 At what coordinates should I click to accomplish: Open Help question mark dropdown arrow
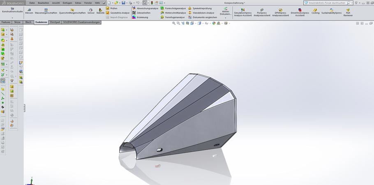pyautogui.click(x=359, y=3)
